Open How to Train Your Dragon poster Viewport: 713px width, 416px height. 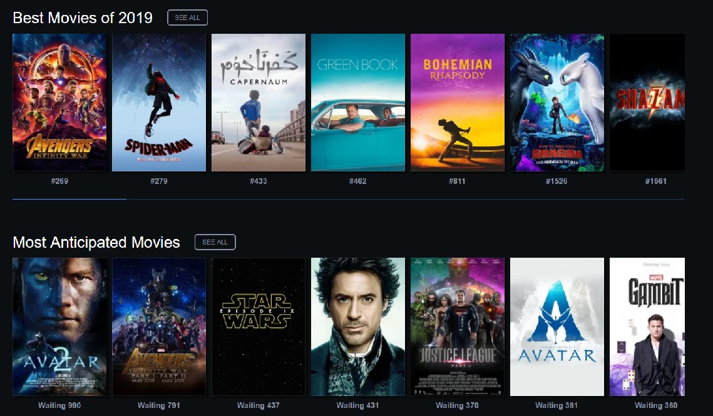[557, 103]
